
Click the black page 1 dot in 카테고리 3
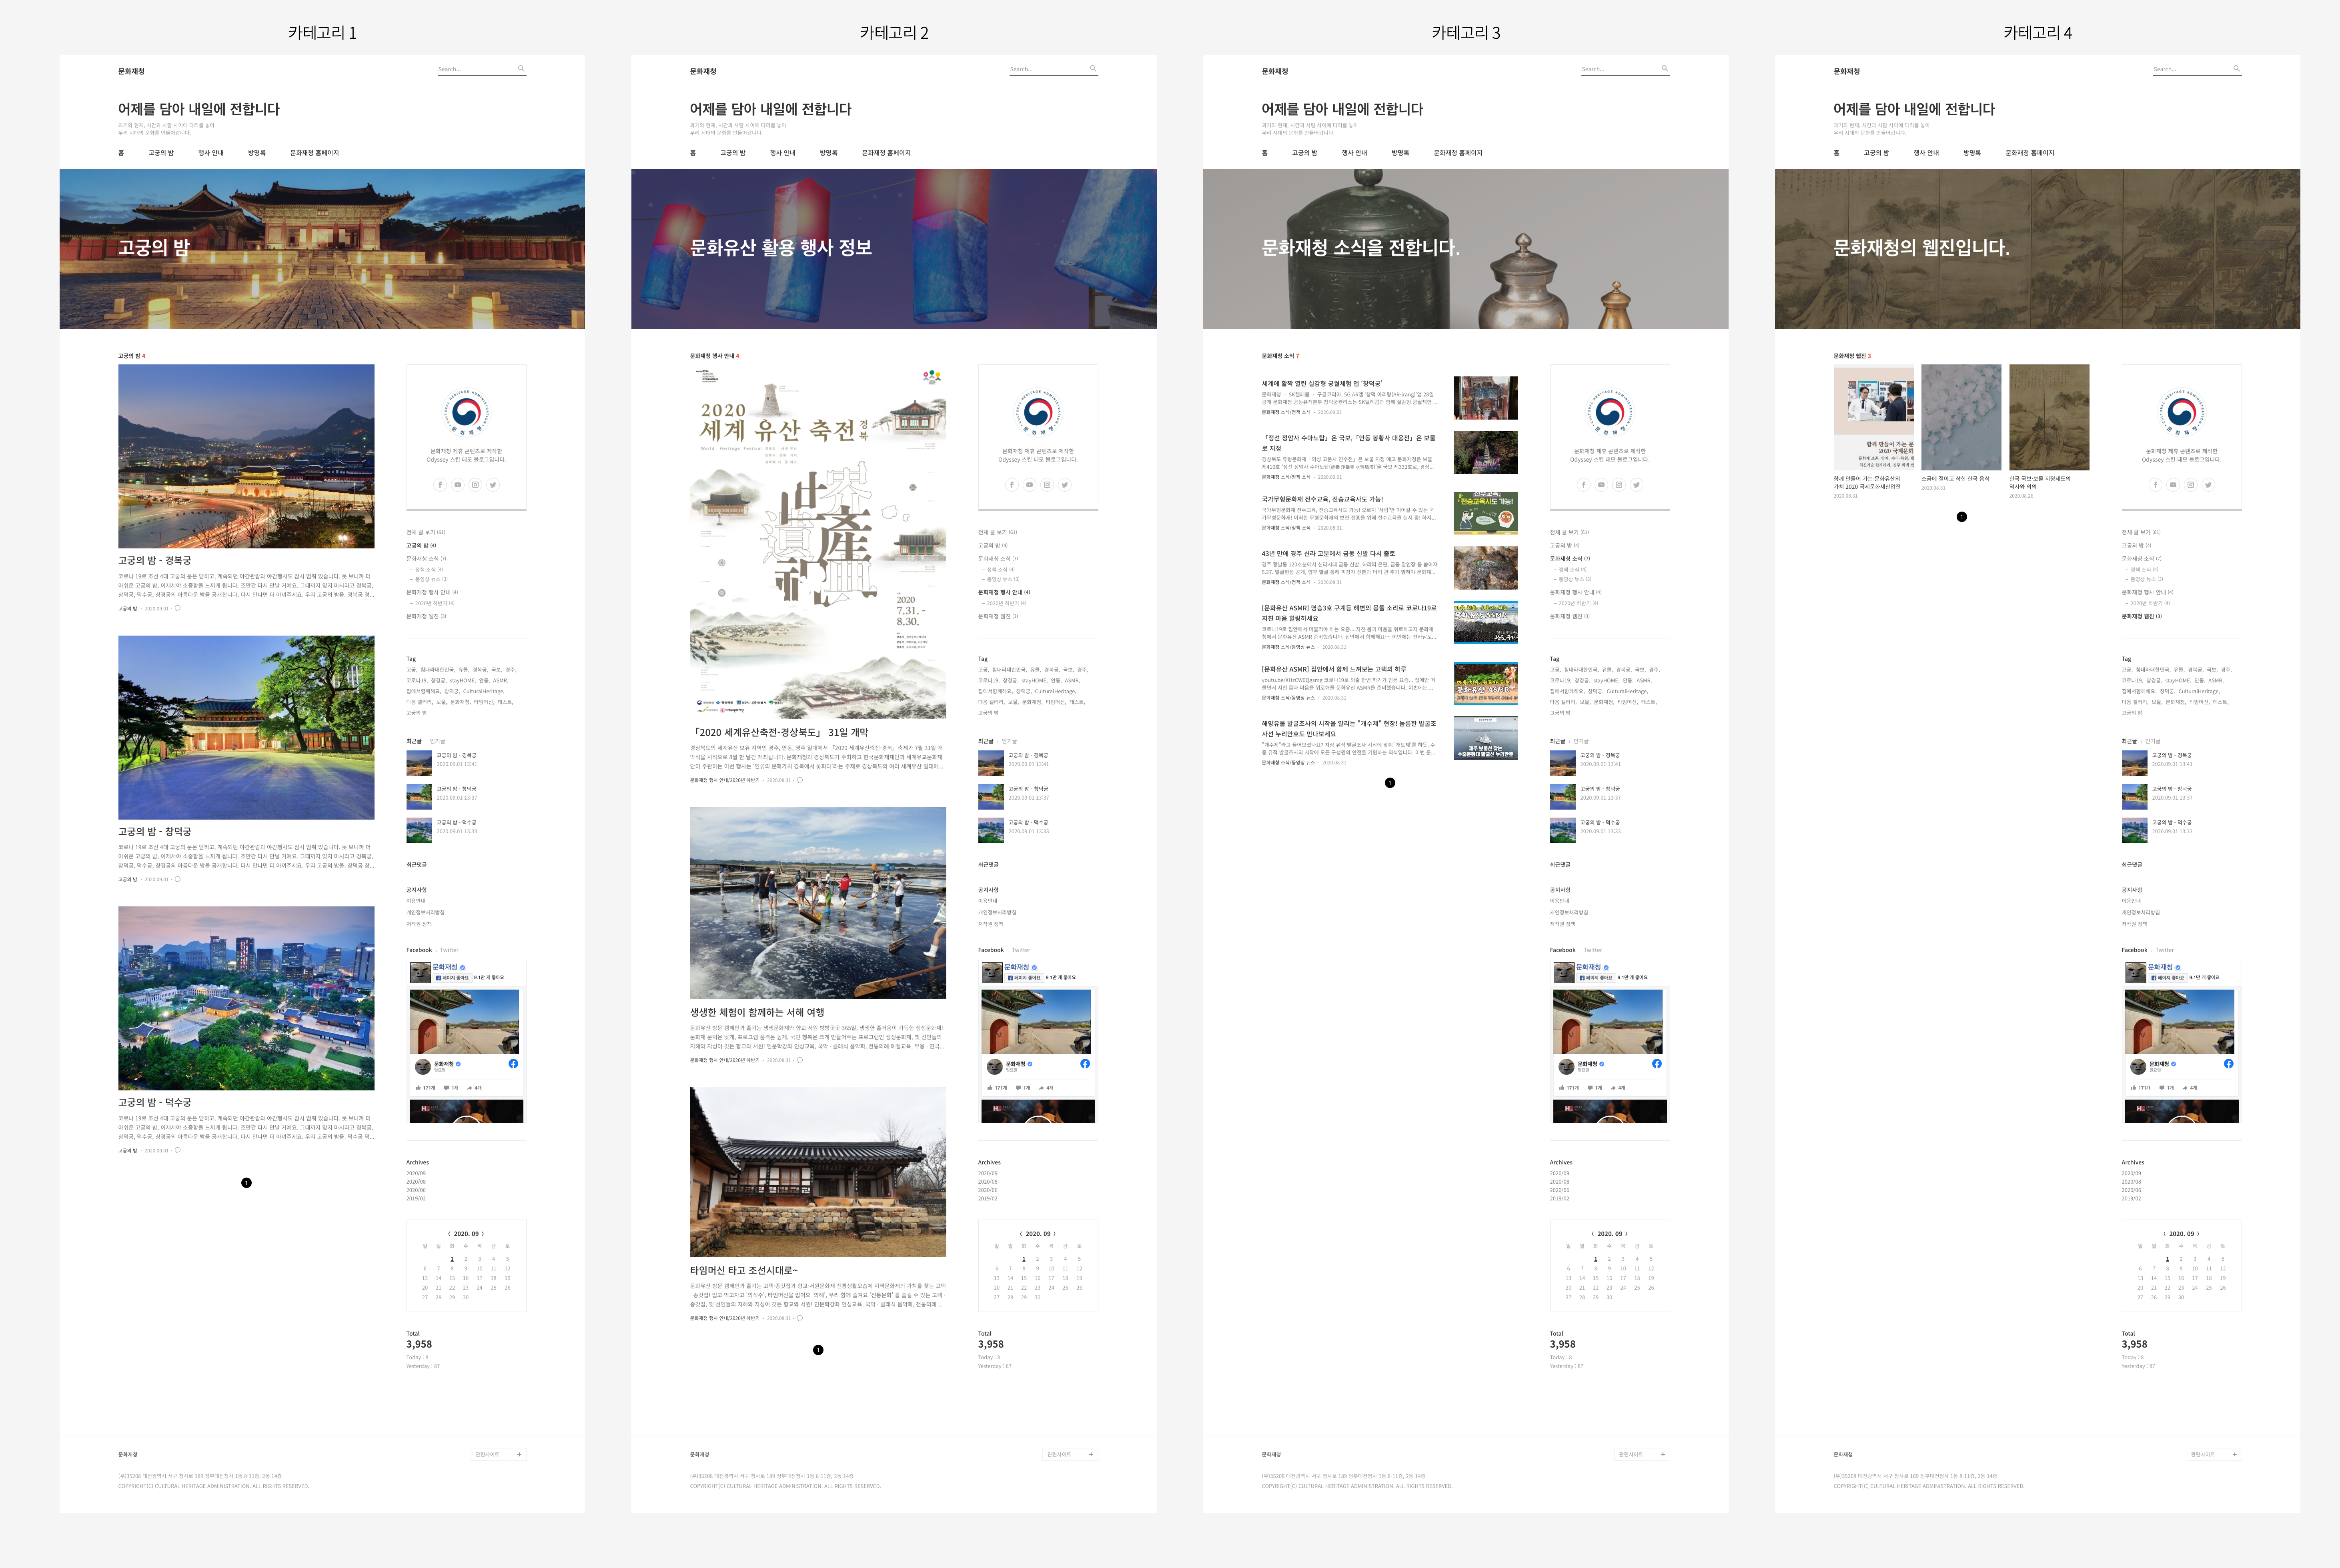tap(1390, 783)
